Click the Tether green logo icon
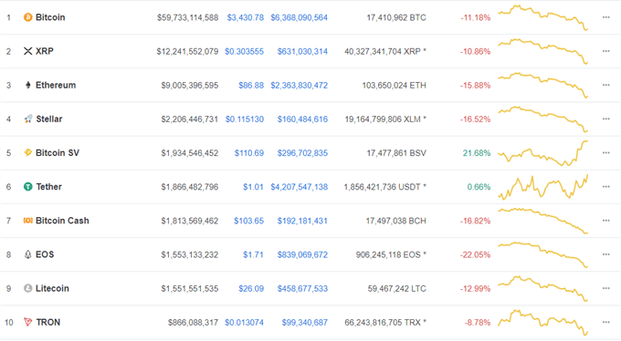The width and height of the screenshot is (621, 341). coord(27,187)
